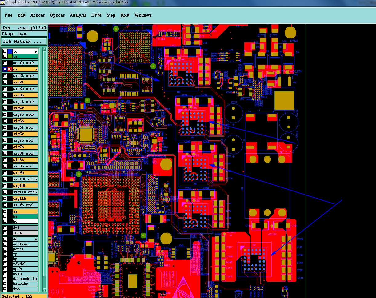376x298 pixels.
Task: Uncheck the cs layer display checkbox
Action: click(x=5, y=69)
